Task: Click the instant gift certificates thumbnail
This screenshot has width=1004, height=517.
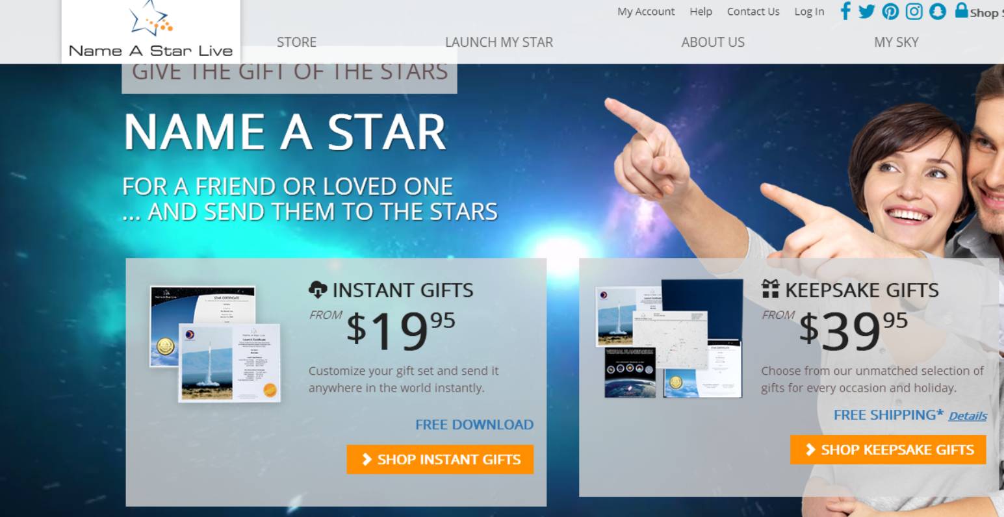Action: click(x=215, y=344)
